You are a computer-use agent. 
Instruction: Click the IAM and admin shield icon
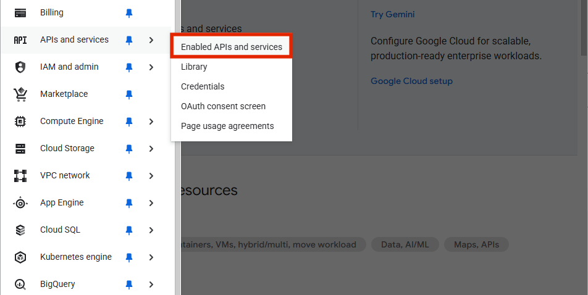pos(20,67)
